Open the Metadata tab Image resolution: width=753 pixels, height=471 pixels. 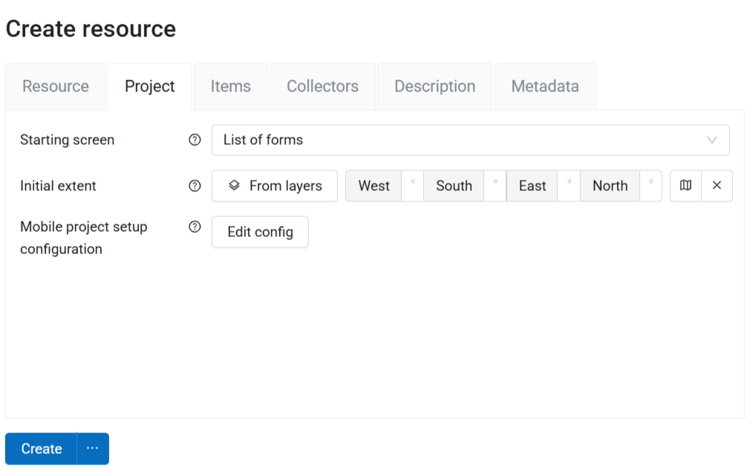click(545, 86)
